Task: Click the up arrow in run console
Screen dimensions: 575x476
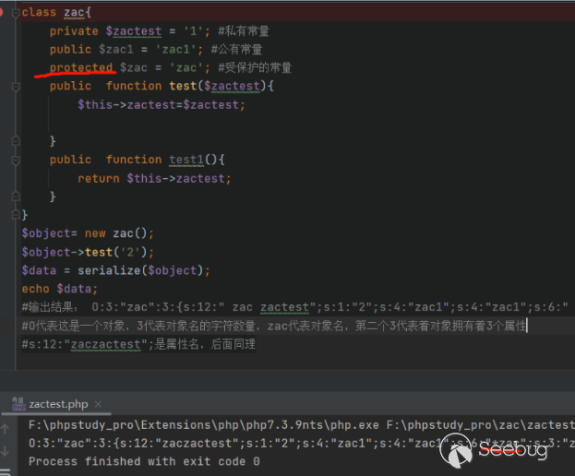Action: [x=6, y=429]
